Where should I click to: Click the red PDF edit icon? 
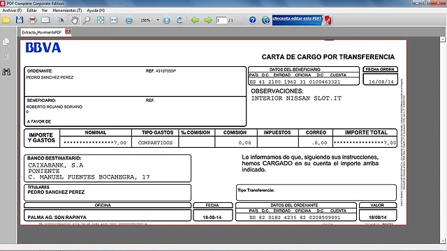click(x=328, y=20)
